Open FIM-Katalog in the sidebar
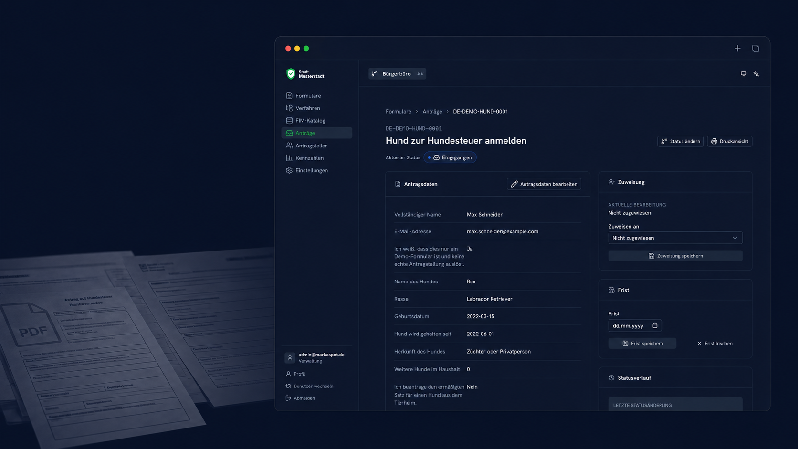This screenshot has width=798, height=449. [316, 120]
